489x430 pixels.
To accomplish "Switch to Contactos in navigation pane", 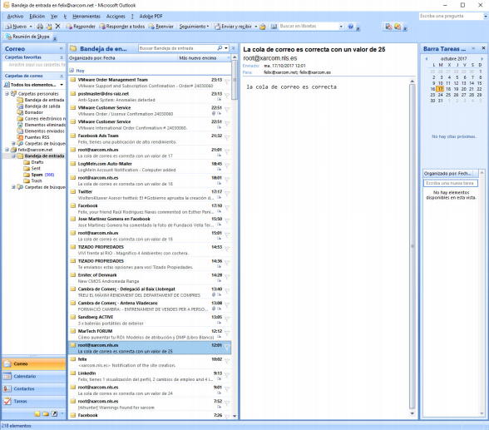I will (x=33, y=389).
